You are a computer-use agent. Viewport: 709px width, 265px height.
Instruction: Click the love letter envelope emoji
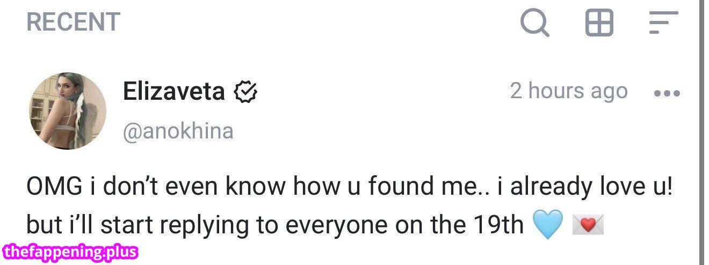(589, 224)
